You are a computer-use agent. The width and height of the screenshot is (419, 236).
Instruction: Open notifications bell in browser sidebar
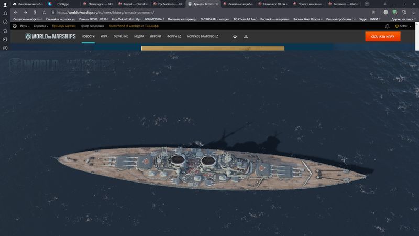click(x=5, y=13)
